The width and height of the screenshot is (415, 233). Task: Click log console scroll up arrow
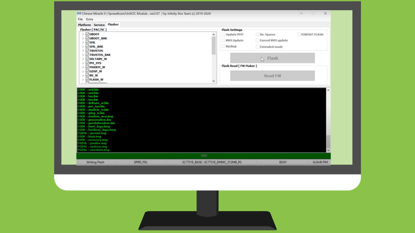(328, 90)
